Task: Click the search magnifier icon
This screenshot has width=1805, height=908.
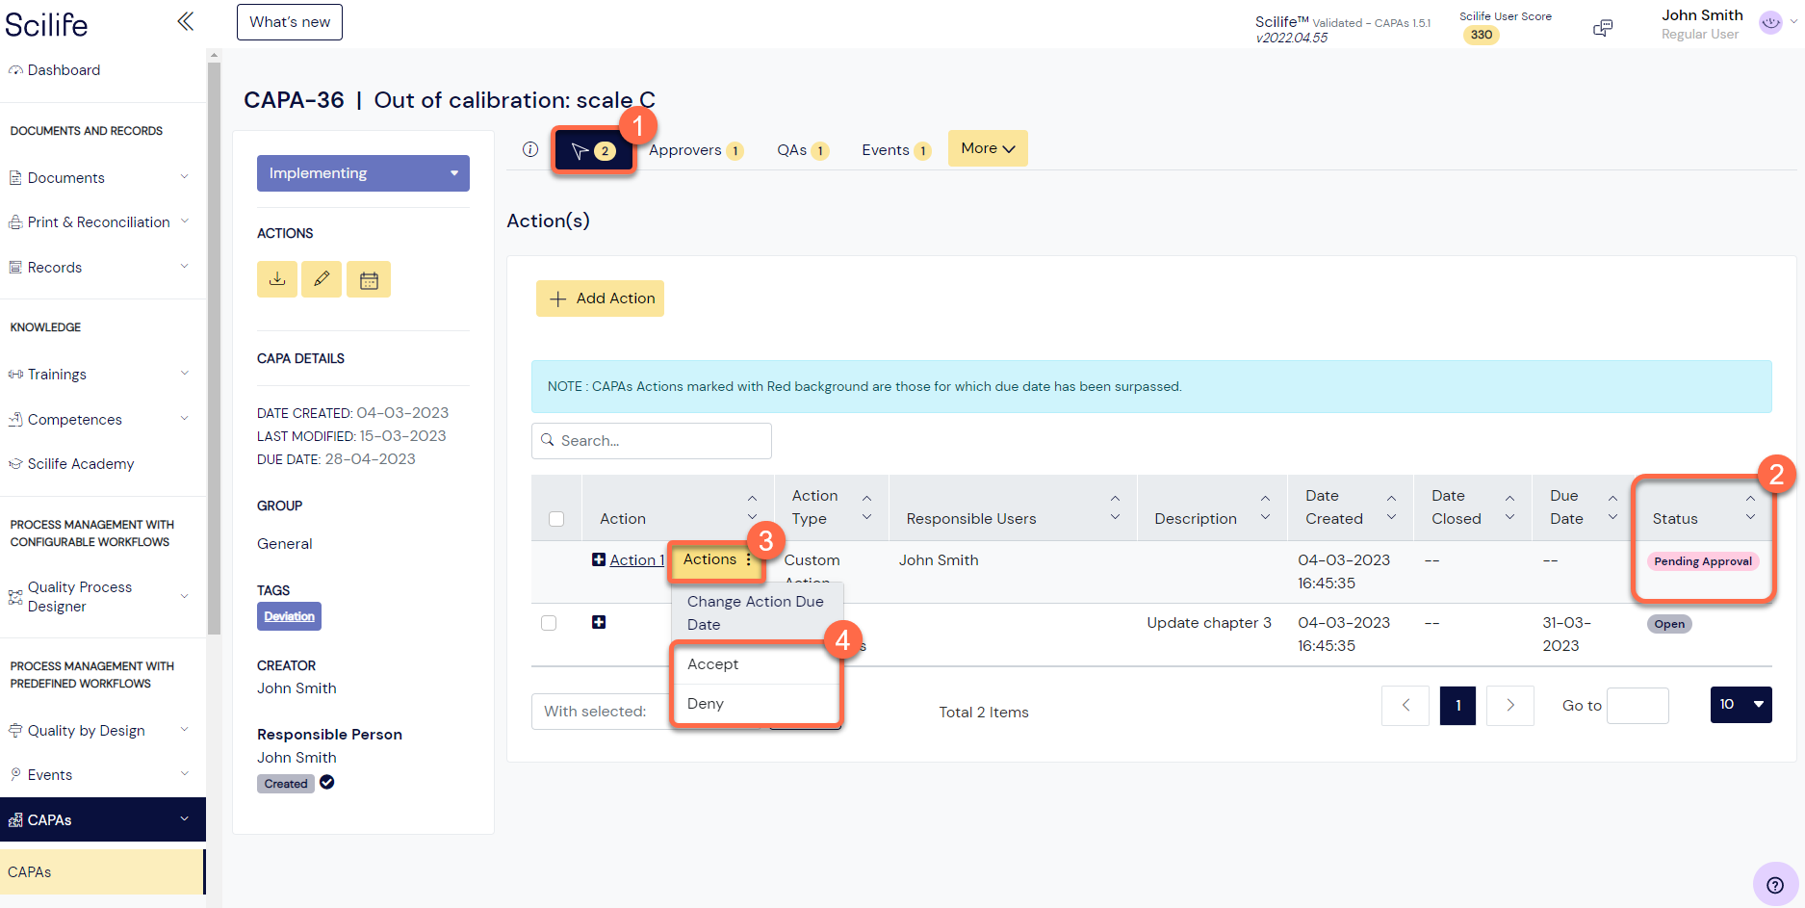Action: (548, 440)
